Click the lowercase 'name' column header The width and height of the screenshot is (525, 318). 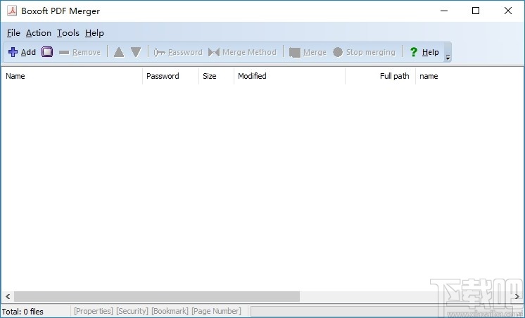469,76
